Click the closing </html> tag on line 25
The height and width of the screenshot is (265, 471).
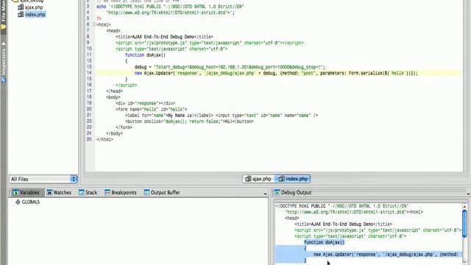point(105,139)
